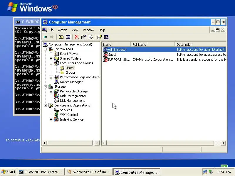Screen dimensions: 235x176
Task: Open the Start menu
Action: [x=8, y=172]
